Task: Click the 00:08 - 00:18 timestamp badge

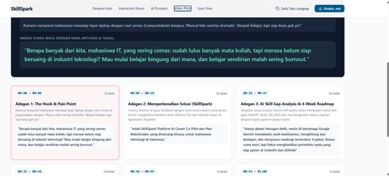Action: pyautogui.click(x=142, y=93)
